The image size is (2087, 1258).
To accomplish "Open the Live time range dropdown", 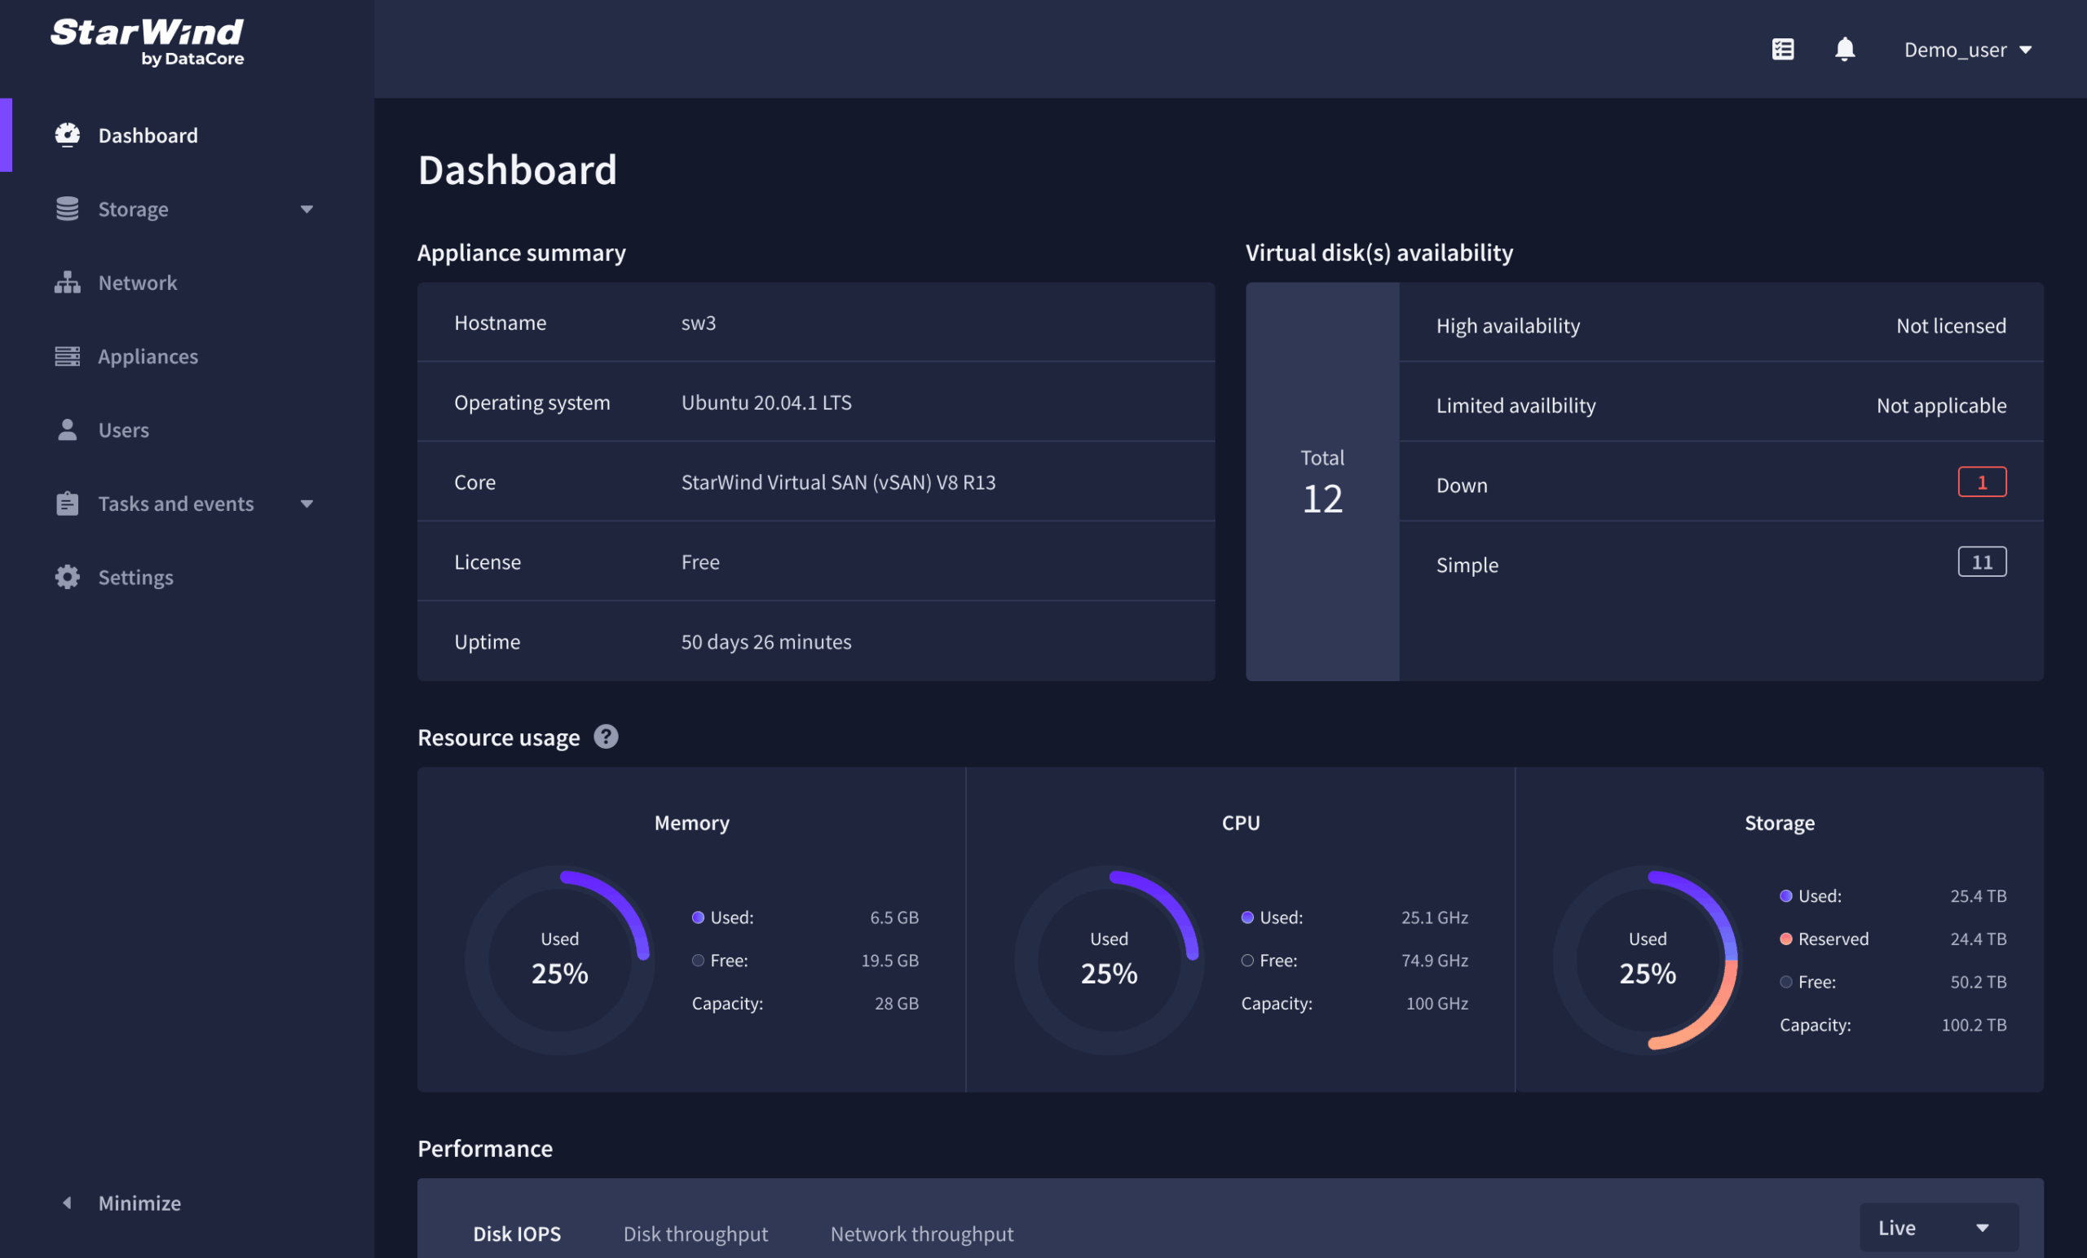I will pyautogui.click(x=1937, y=1227).
